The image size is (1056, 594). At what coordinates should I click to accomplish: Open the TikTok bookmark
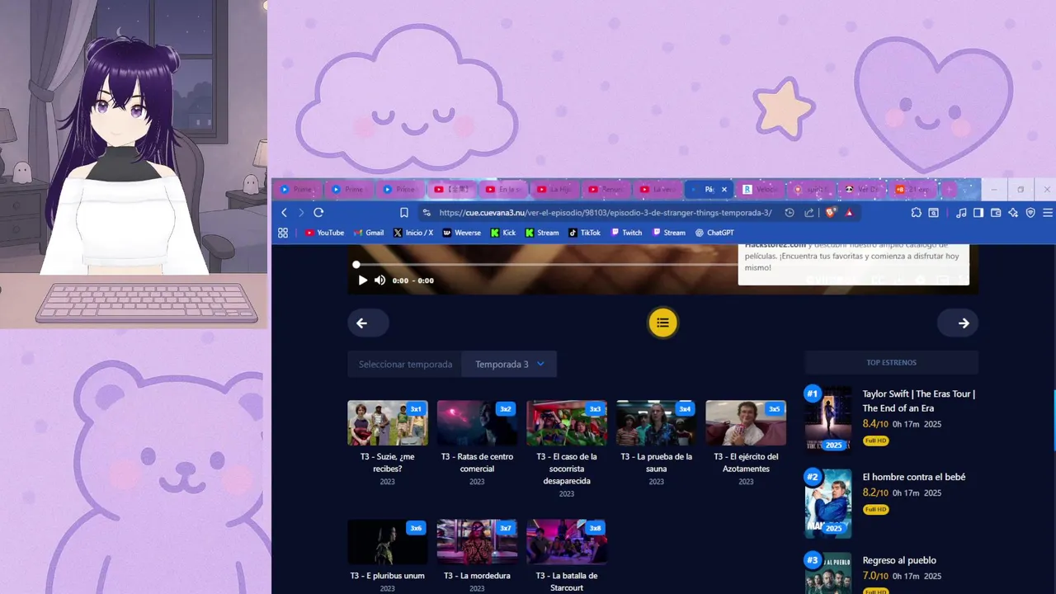(x=584, y=233)
